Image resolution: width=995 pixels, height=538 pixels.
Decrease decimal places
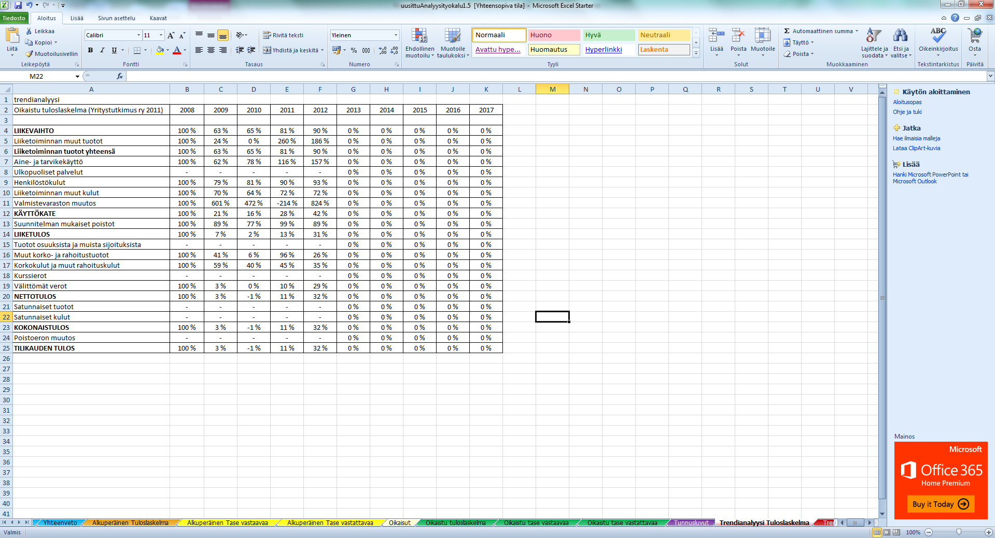(395, 50)
